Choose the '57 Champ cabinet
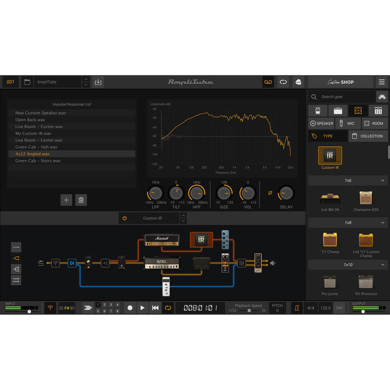Image resolution: width=390 pixels, height=390 pixels. point(330,240)
